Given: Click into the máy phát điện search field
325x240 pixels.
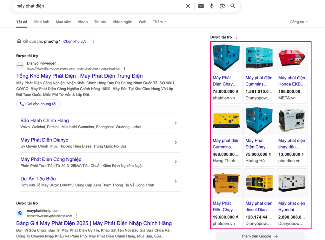Looking at the screenshot, I should (99, 6).
